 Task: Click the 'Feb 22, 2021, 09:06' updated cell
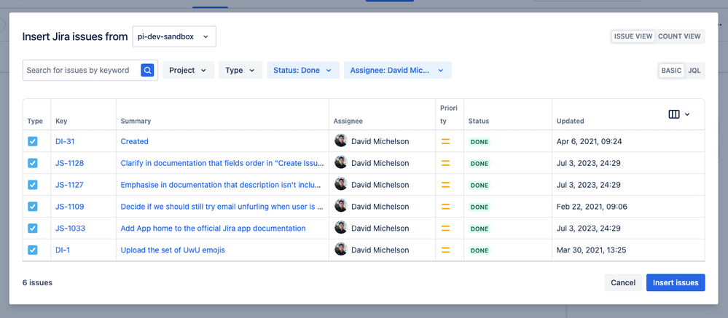click(592, 207)
